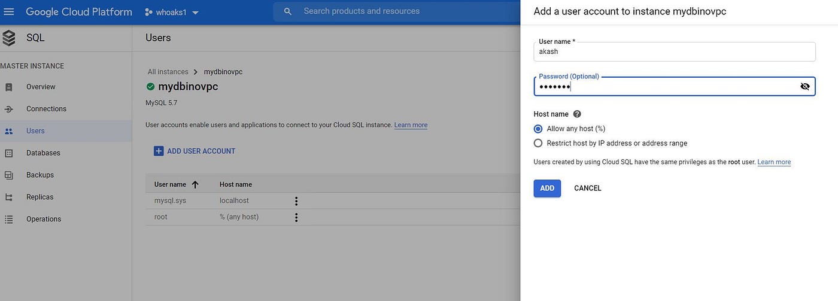Select Allow any host (%) radio
The width and height of the screenshot is (838, 301).
point(538,129)
